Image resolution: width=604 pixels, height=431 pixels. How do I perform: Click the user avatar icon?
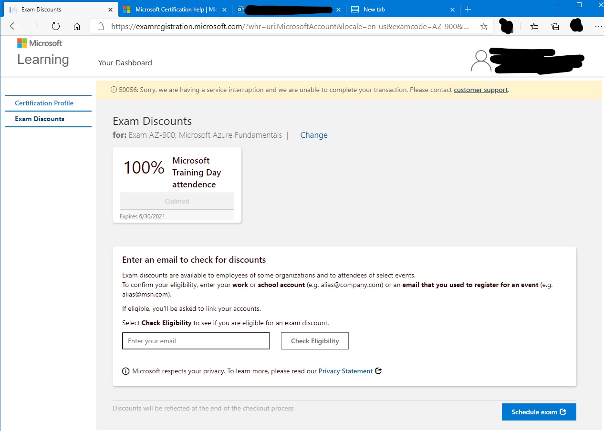click(x=480, y=61)
